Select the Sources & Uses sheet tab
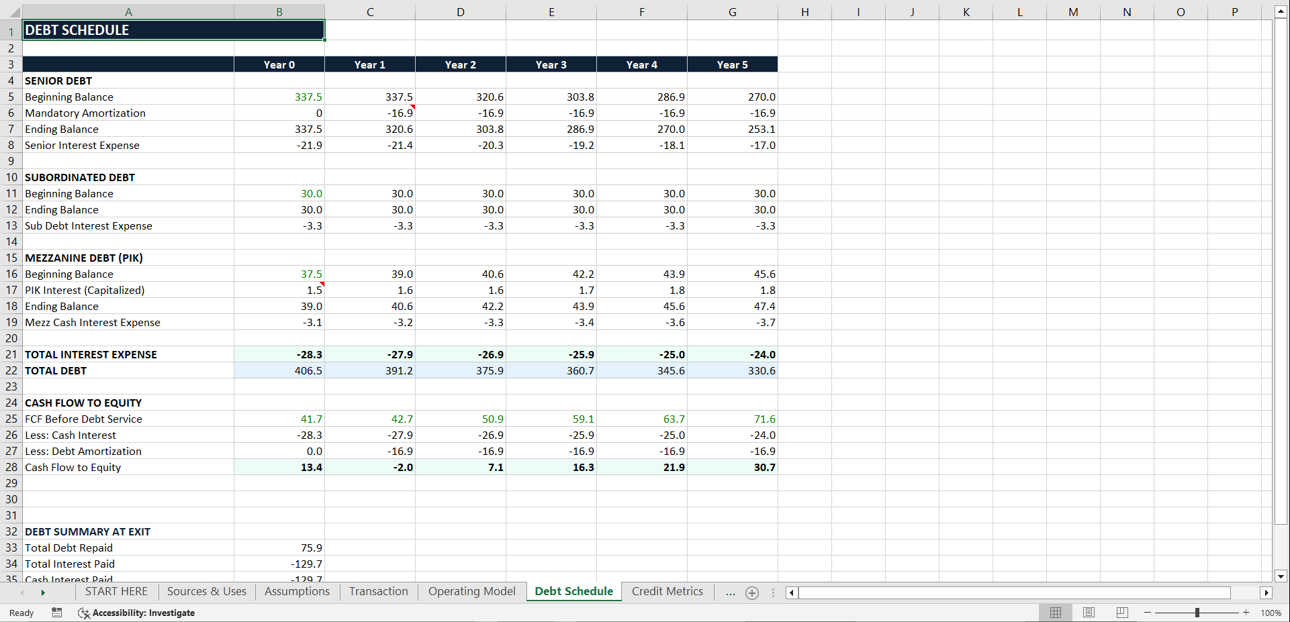This screenshot has width=1290, height=622. click(206, 591)
